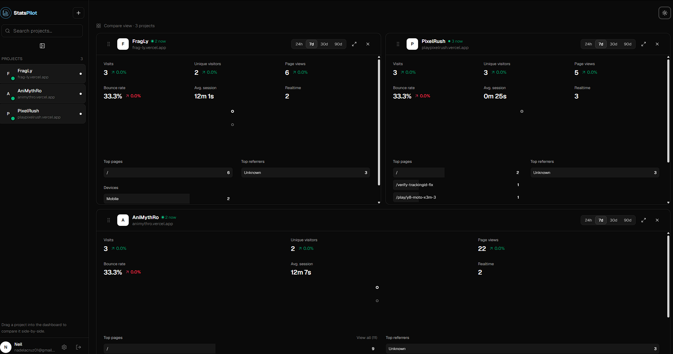This screenshot has height=354, width=673.
Task: Click Neil's user avatar
Action: [x=6, y=347]
